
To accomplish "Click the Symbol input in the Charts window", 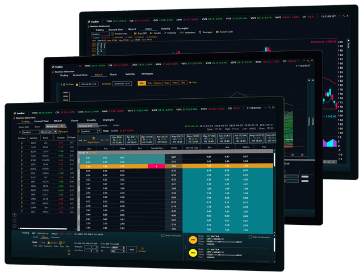I will click(x=101, y=34).
